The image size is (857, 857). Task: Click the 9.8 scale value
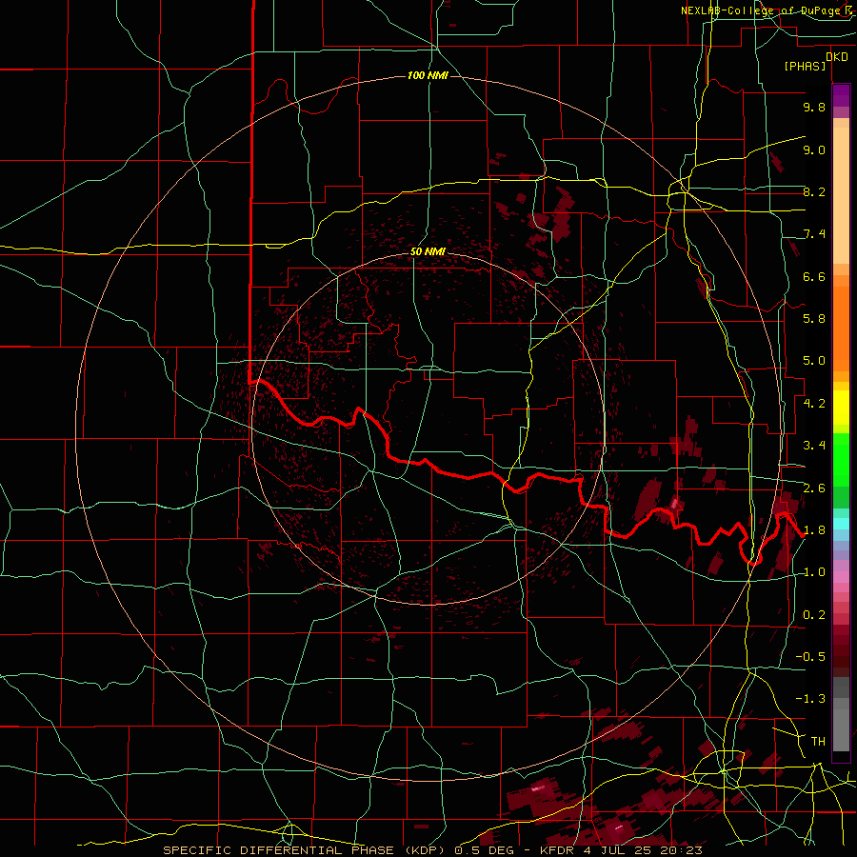(814, 107)
